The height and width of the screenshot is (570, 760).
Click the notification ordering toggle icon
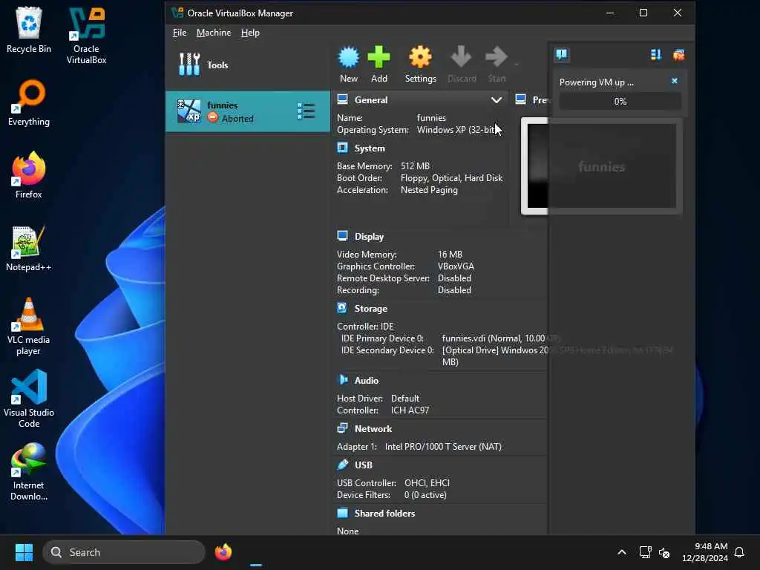click(656, 55)
